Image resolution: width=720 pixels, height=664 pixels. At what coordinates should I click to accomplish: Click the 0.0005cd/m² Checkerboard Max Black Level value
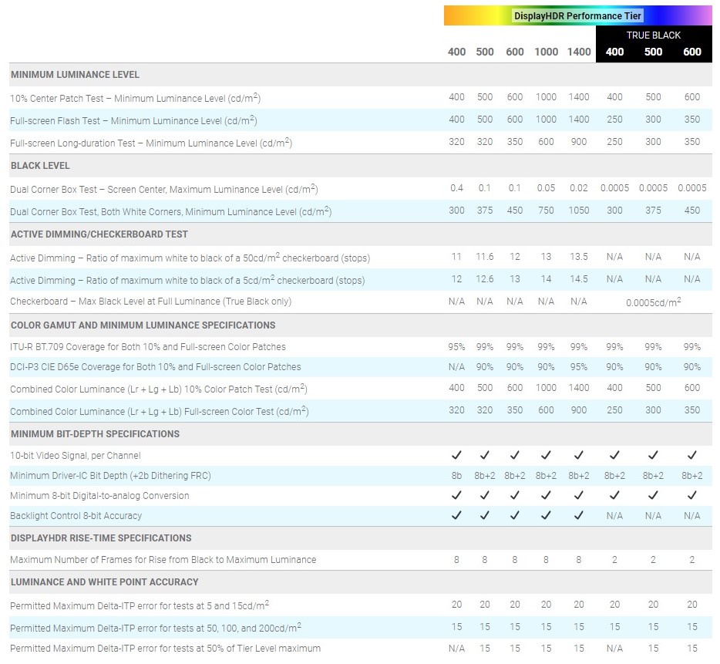click(653, 302)
